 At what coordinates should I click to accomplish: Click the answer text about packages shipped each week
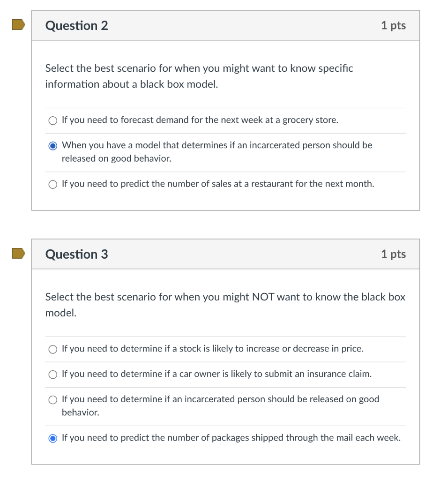(231, 438)
